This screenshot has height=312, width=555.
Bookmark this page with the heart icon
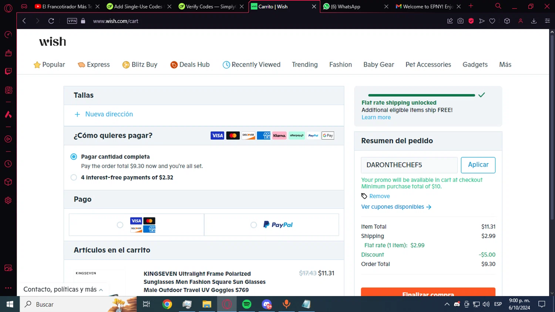pos(492,21)
